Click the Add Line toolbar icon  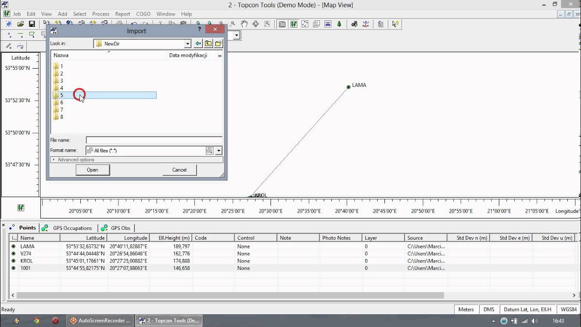(x=20, y=35)
